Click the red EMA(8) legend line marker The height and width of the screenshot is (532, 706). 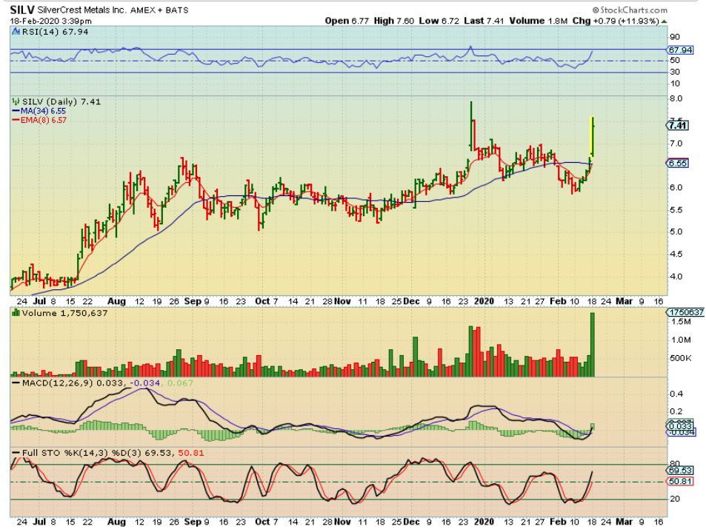pyautogui.click(x=13, y=119)
